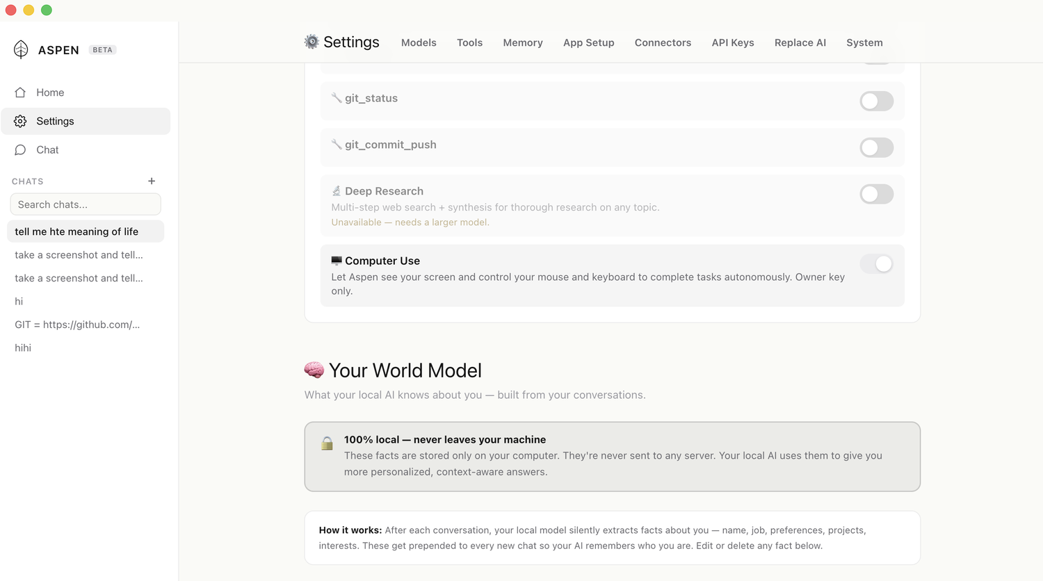The image size is (1043, 581).
Task: Click the 'Your World Model' heading
Action: [x=405, y=370]
